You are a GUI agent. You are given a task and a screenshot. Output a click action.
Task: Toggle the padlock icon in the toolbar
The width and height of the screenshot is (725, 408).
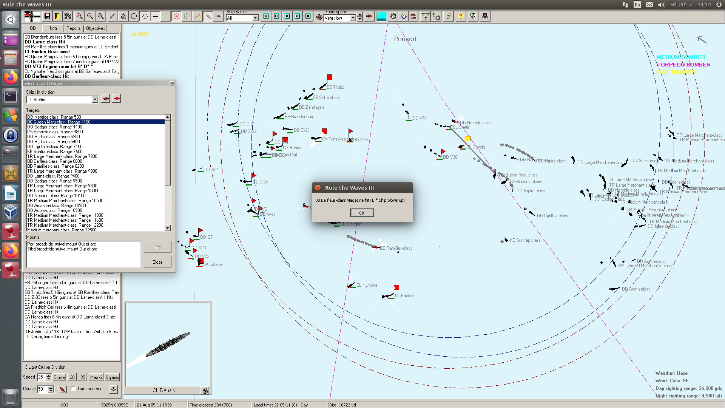point(123,16)
